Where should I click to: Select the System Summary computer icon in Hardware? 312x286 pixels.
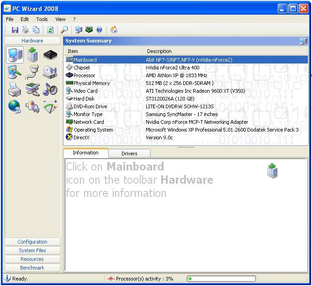point(15,55)
